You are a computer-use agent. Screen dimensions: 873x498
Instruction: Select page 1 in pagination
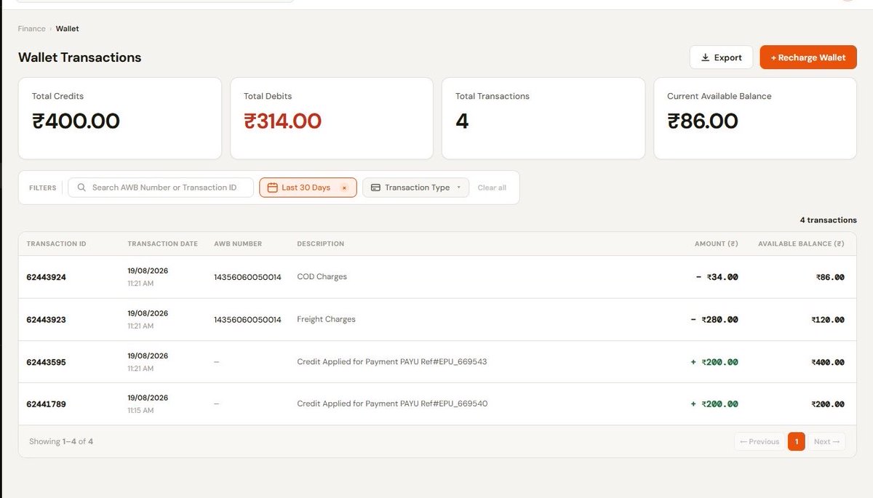(x=797, y=441)
